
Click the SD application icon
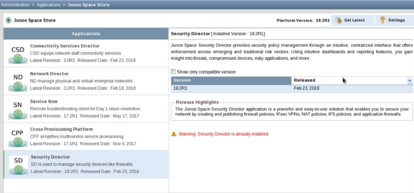[x=18, y=165]
